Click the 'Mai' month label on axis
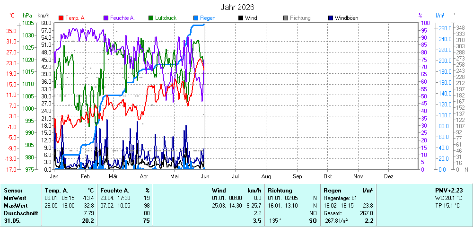Image resolution: width=473 pixels, height=227 pixels. pyautogui.click(x=175, y=176)
